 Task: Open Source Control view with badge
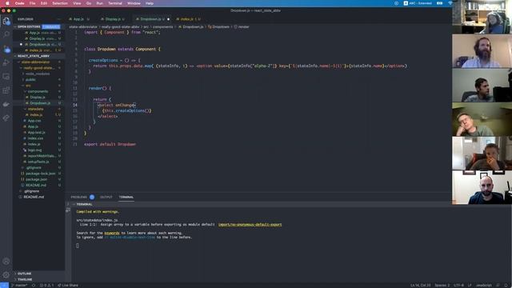(x=6, y=49)
